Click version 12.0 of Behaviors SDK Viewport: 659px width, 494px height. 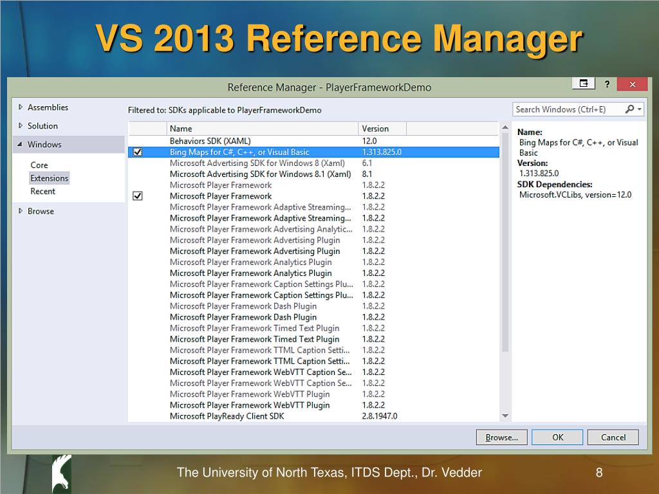369,141
